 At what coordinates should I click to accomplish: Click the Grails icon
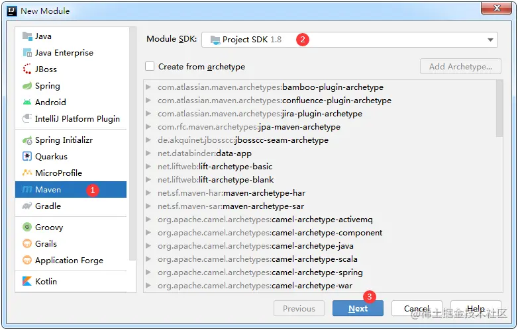pyautogui.click(x=27, y=243)
